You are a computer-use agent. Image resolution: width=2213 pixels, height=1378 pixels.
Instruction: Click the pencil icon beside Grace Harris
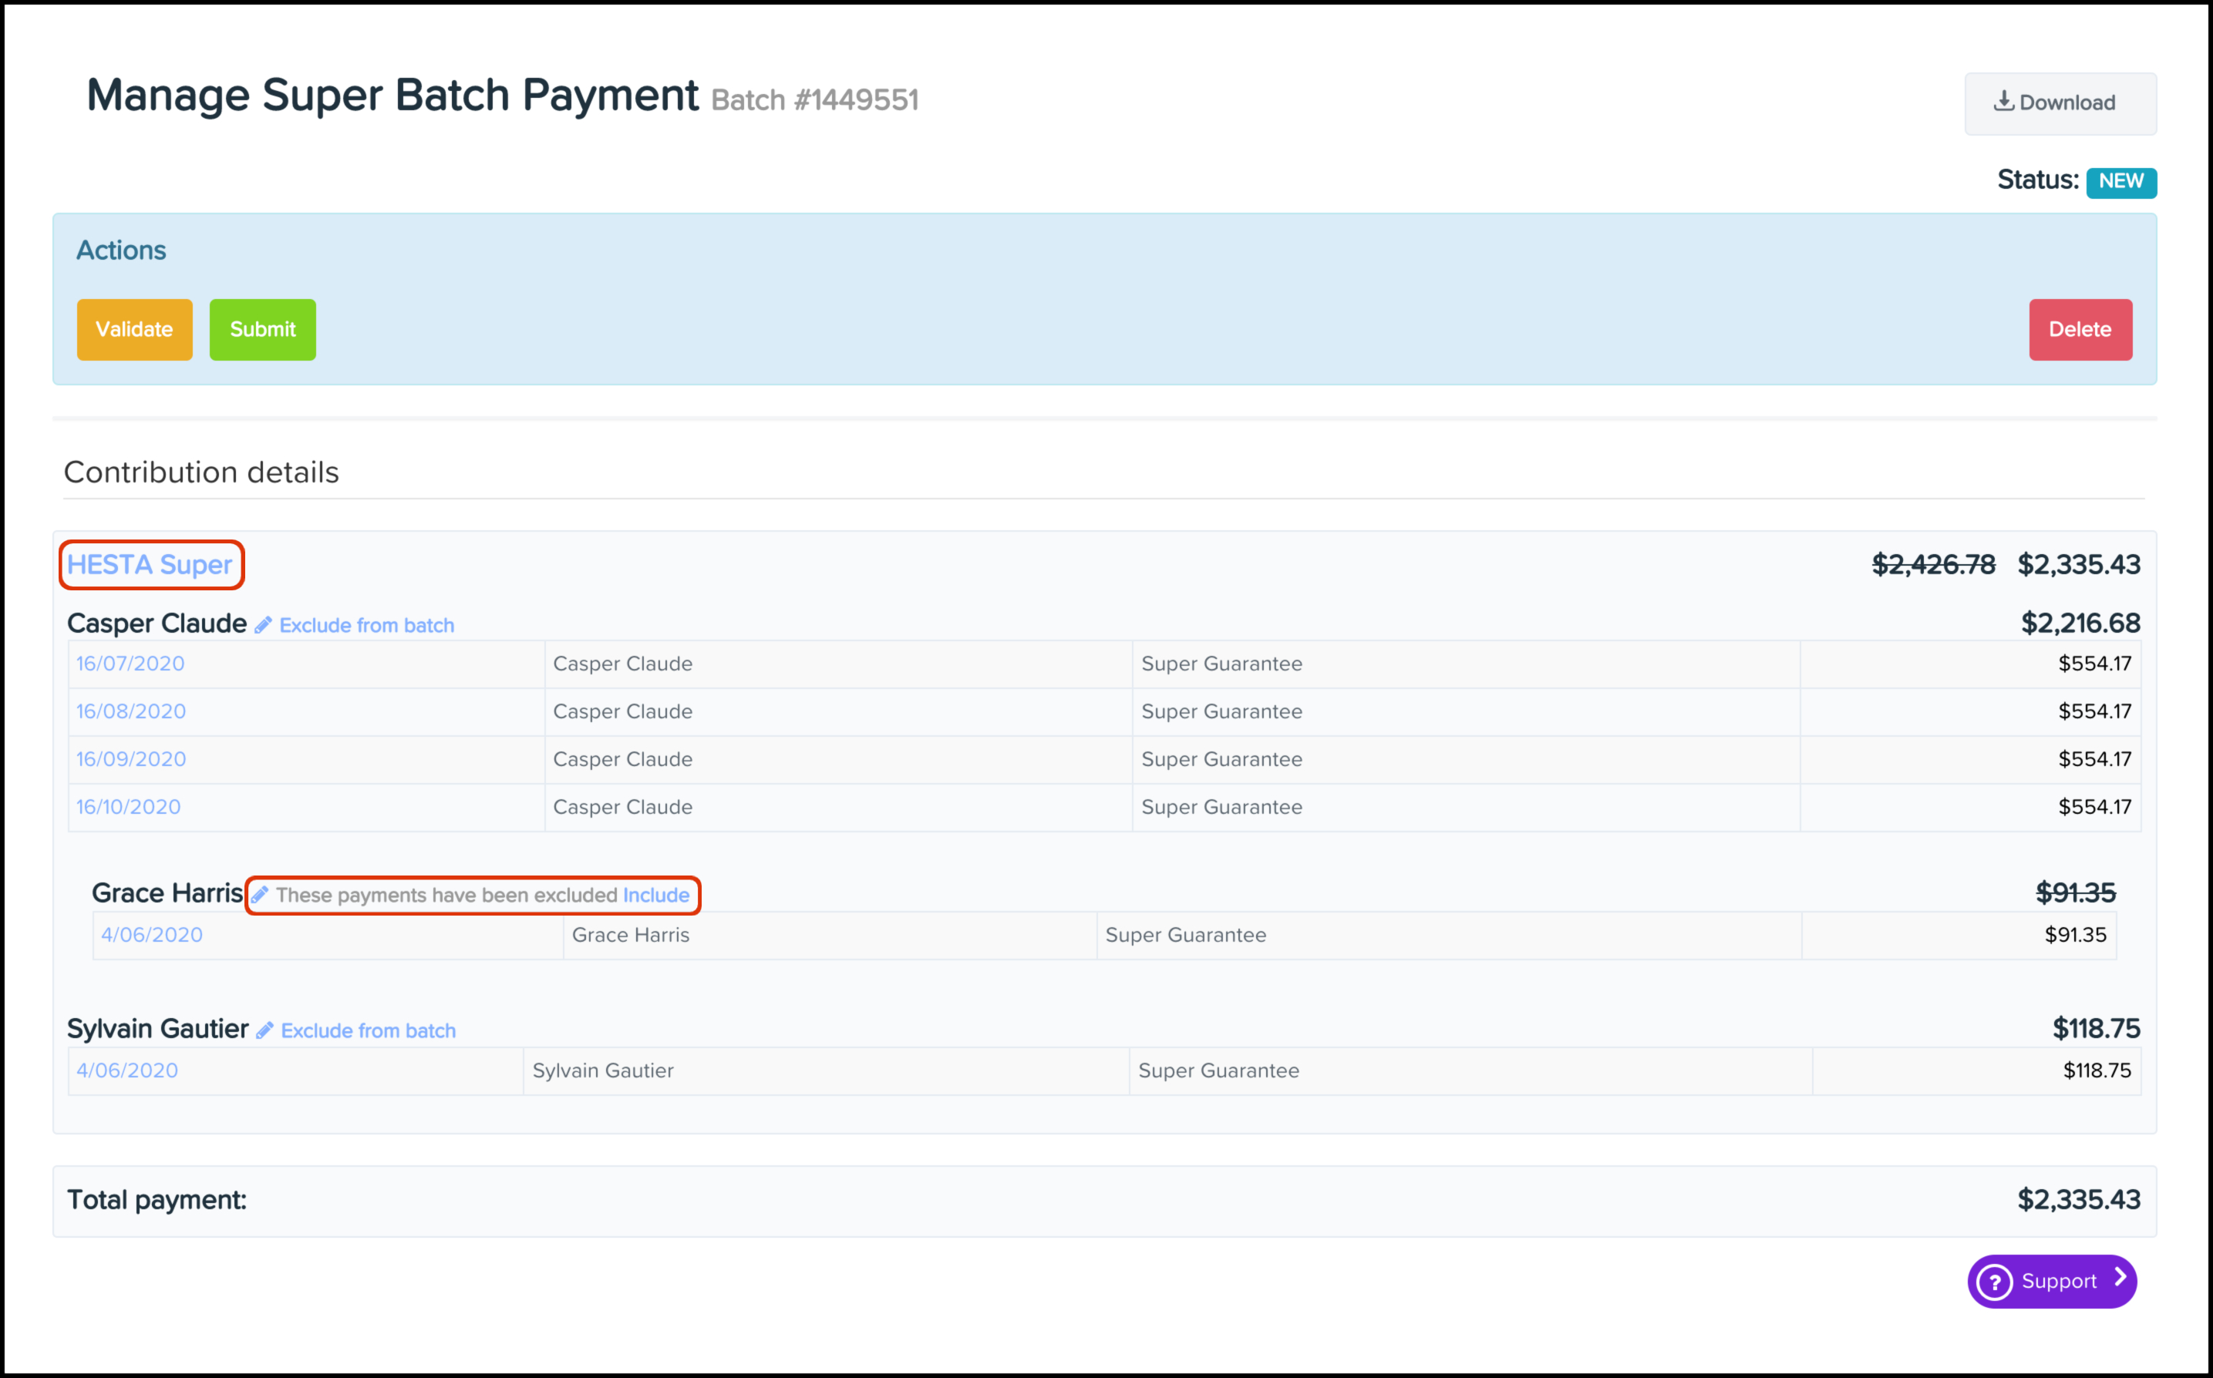(x=260, y=895)
